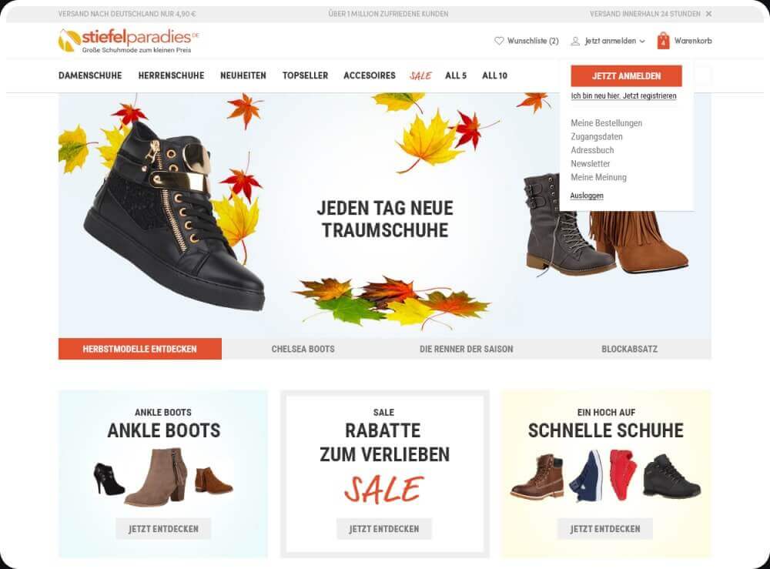Click the Ausloggen link
Screen dimensions: 770x569
point(587,196)
